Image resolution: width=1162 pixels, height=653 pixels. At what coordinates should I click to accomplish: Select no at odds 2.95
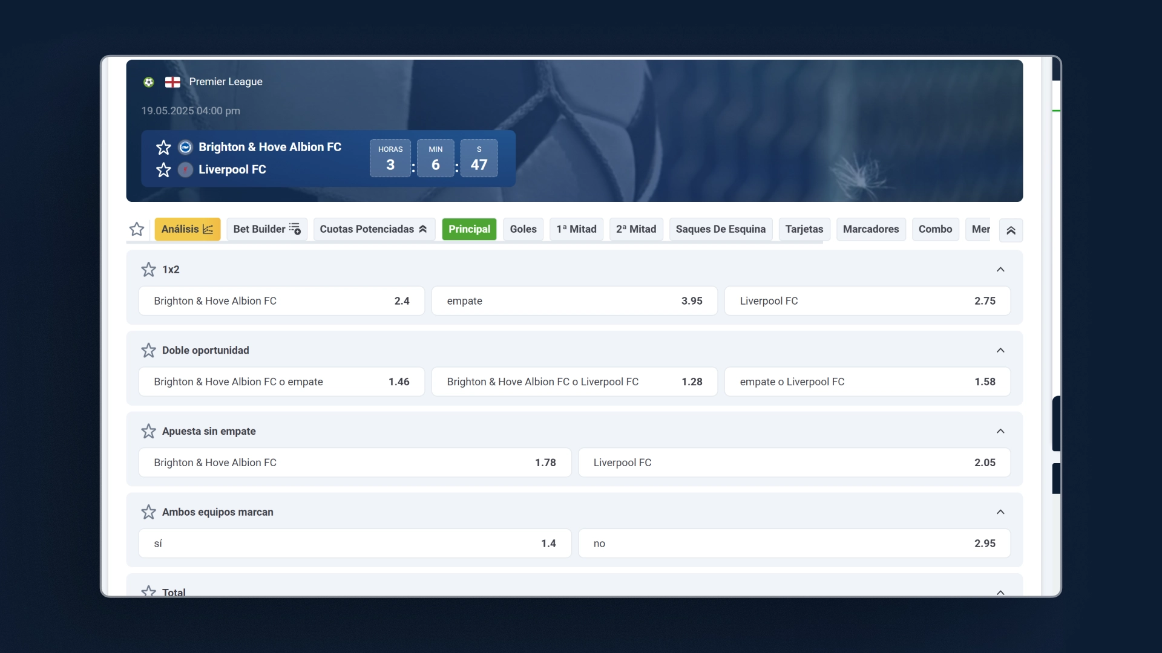(794, 544)
